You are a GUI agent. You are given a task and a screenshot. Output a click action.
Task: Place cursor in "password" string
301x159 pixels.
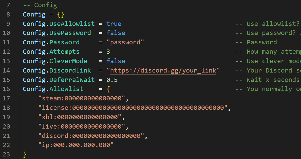[125, 42]
